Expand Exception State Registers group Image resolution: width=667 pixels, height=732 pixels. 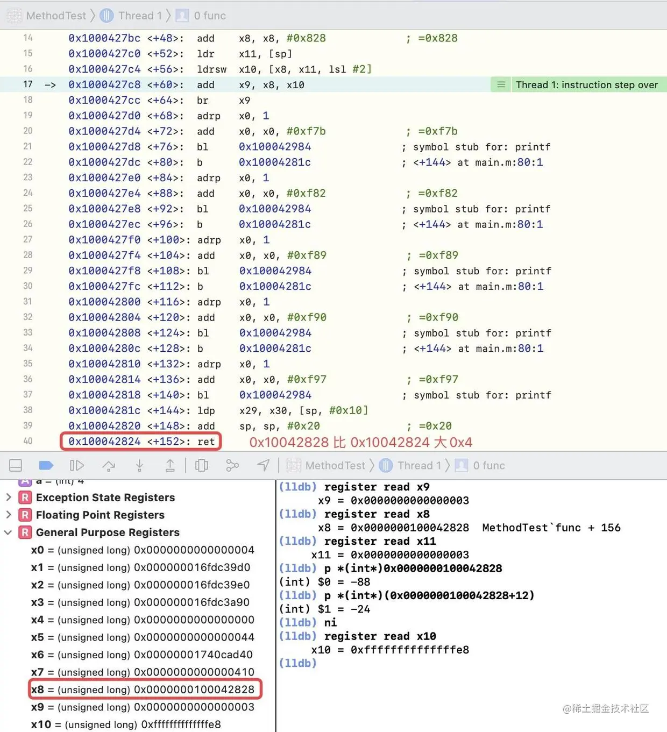click(8, 498)
